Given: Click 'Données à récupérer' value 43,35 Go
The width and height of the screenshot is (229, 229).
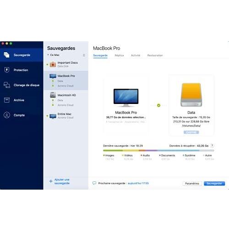Looking at the screenshot, I should tap(203, 146).
